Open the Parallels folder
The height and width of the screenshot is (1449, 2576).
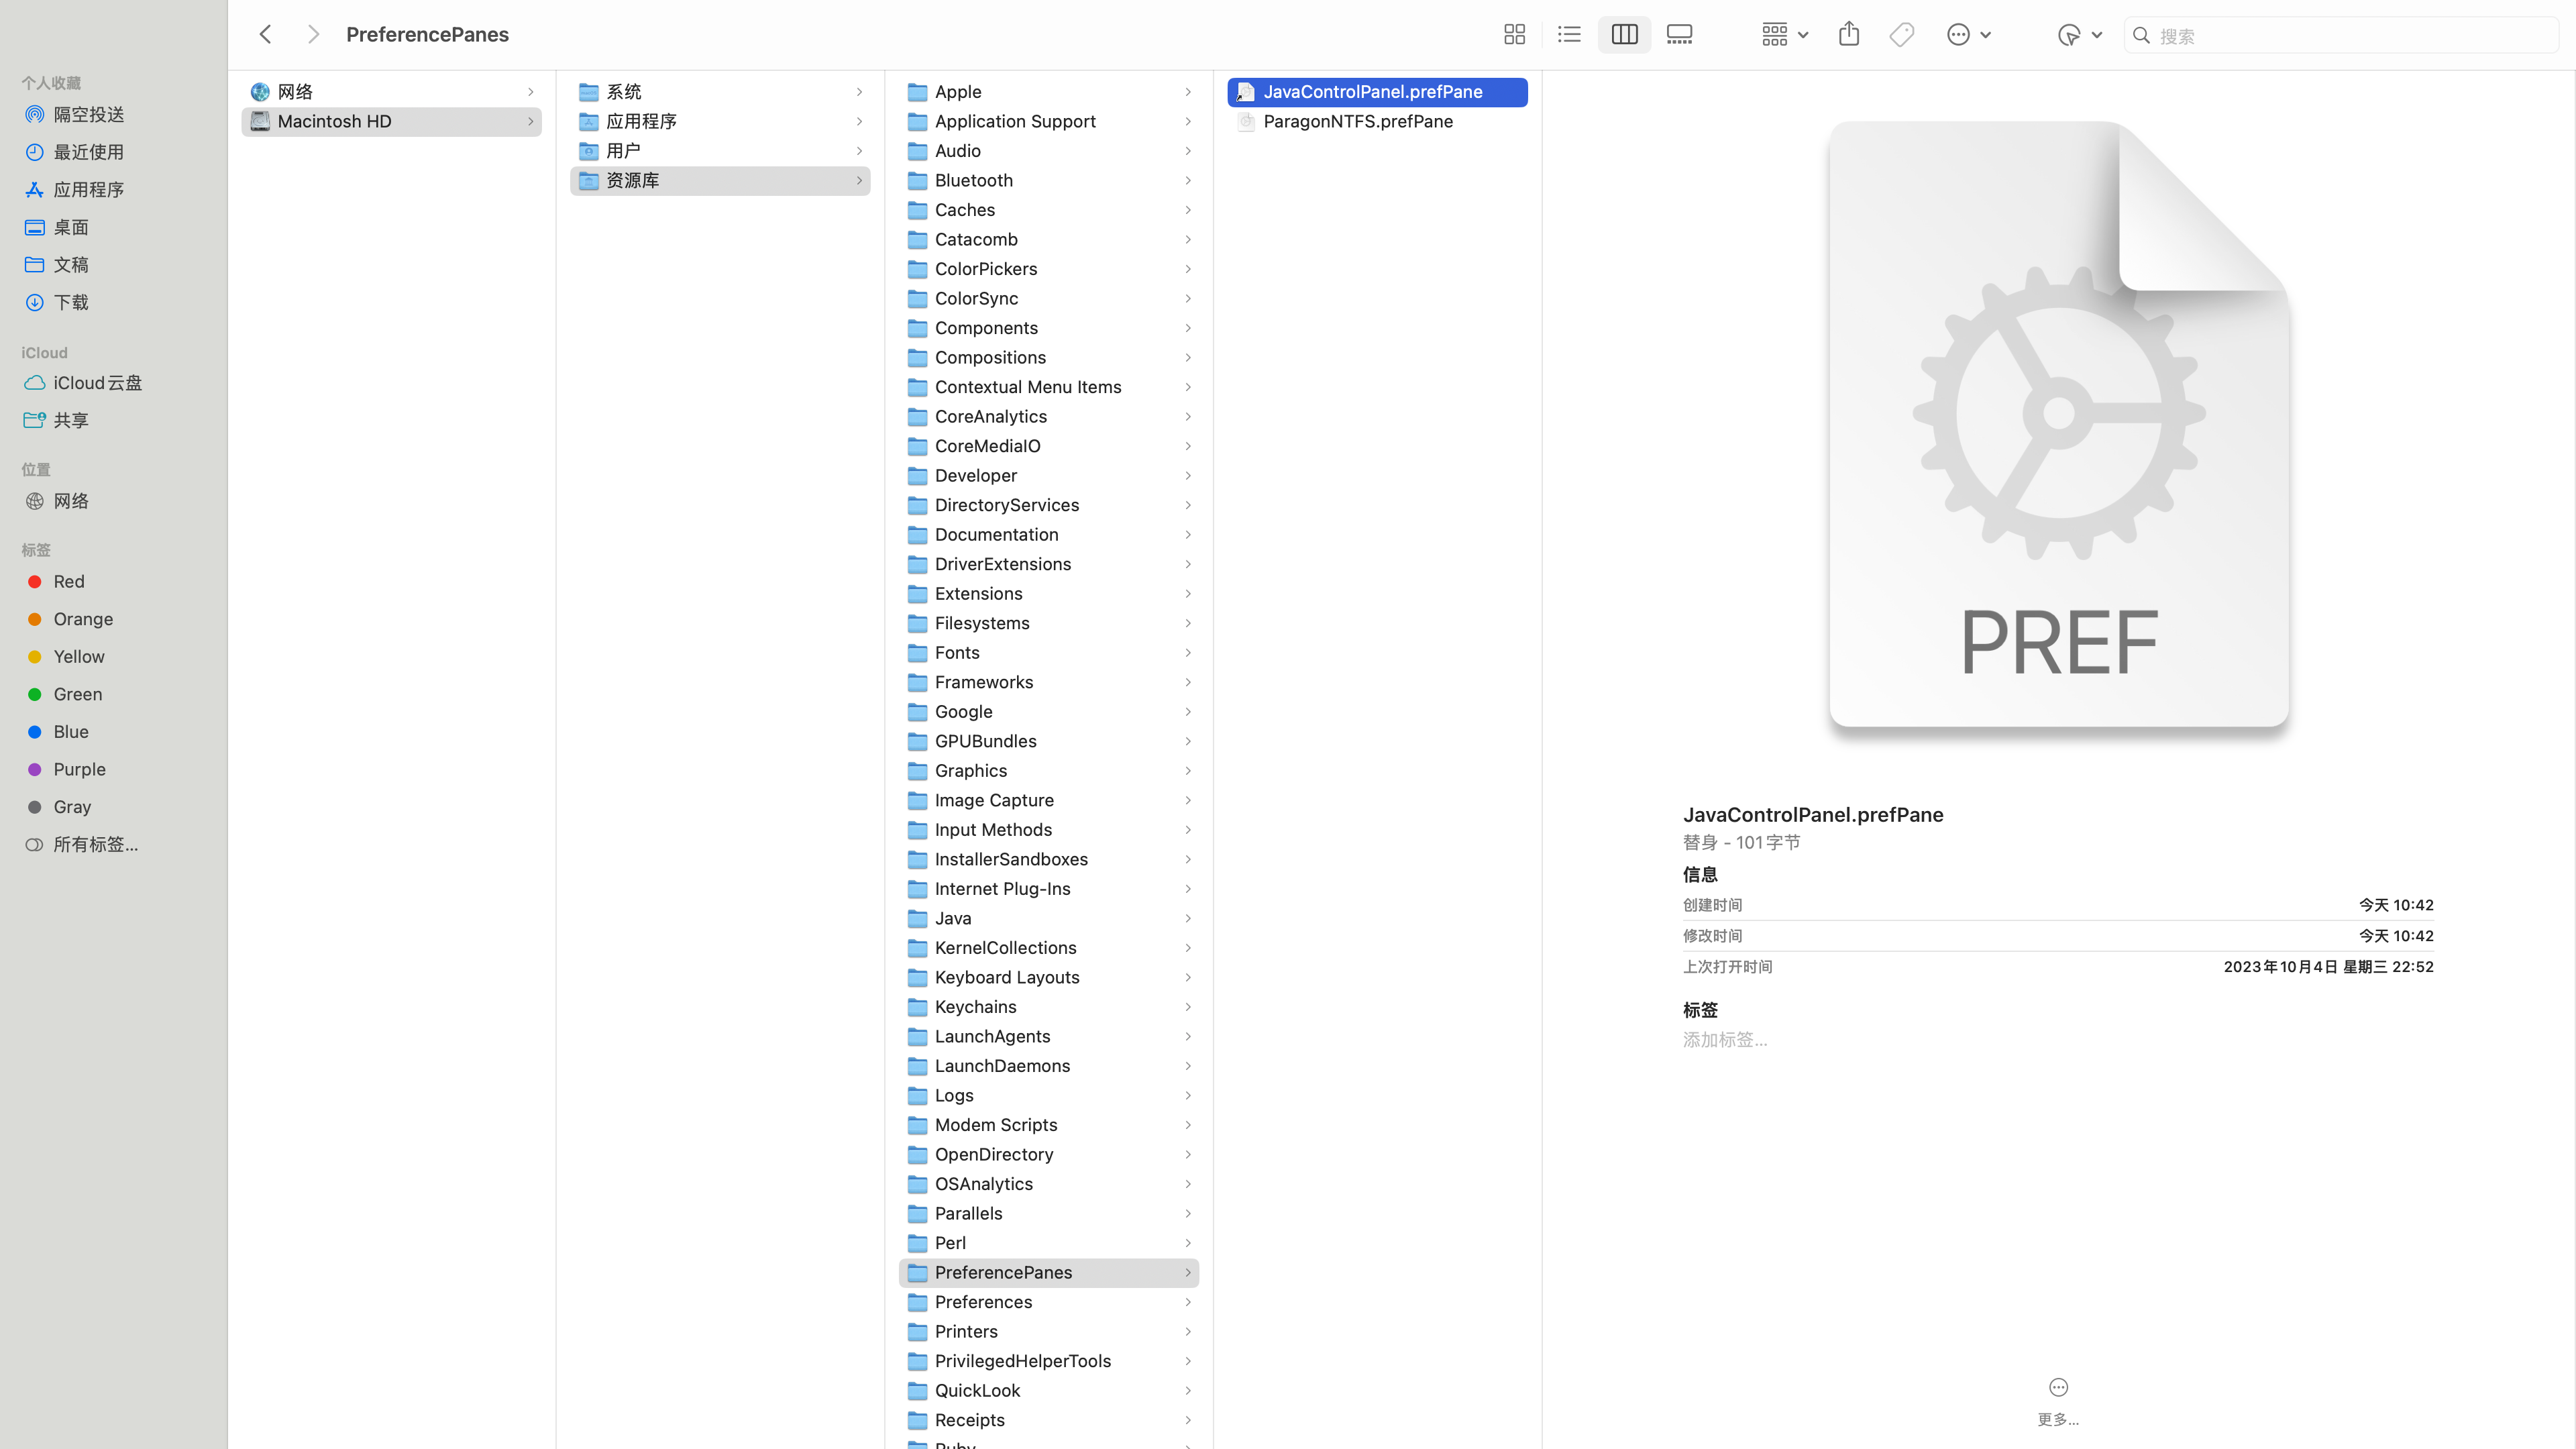[1049, 1214]
